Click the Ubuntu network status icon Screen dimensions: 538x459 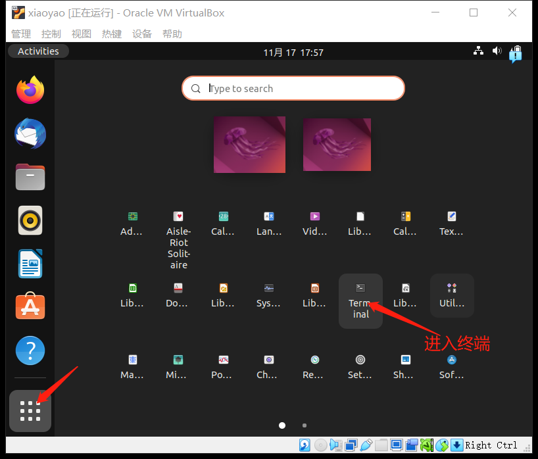click(x=478, y=51)
